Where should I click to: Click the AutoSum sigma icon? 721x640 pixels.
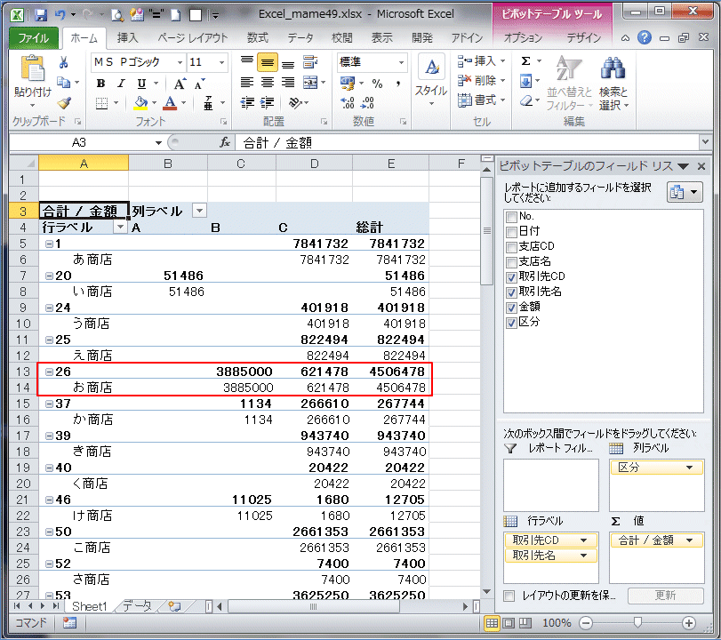click(x=525, y=61)
